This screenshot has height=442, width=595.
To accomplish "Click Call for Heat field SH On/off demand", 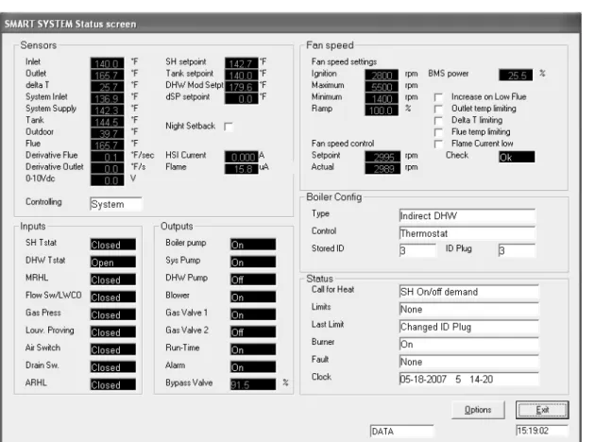I will (468, 292).
